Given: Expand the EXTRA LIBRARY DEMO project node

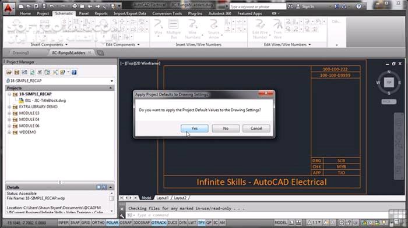Looking at the screenshot, I should point(9,106).
